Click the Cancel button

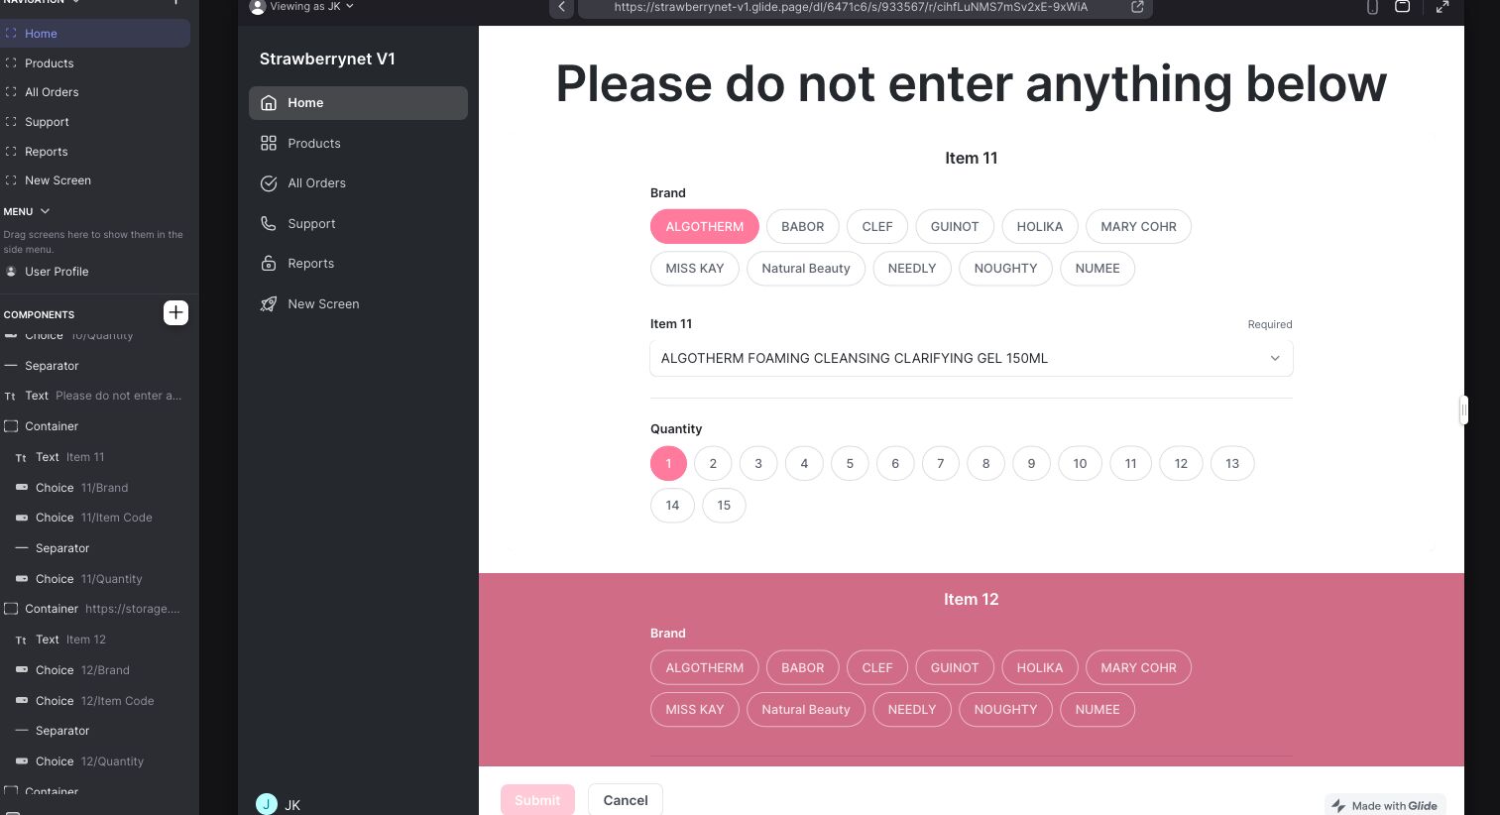pos(626,800)
